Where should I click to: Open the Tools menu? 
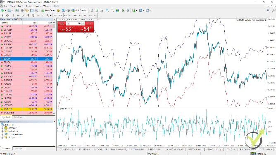pos(38,6)
